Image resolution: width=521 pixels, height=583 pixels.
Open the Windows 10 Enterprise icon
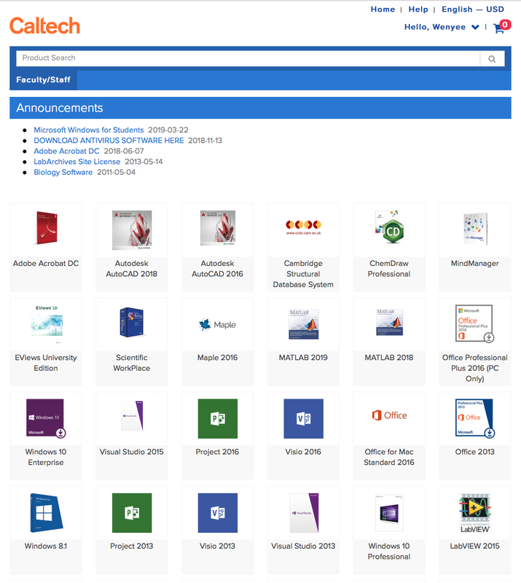(x=46, y=418)
